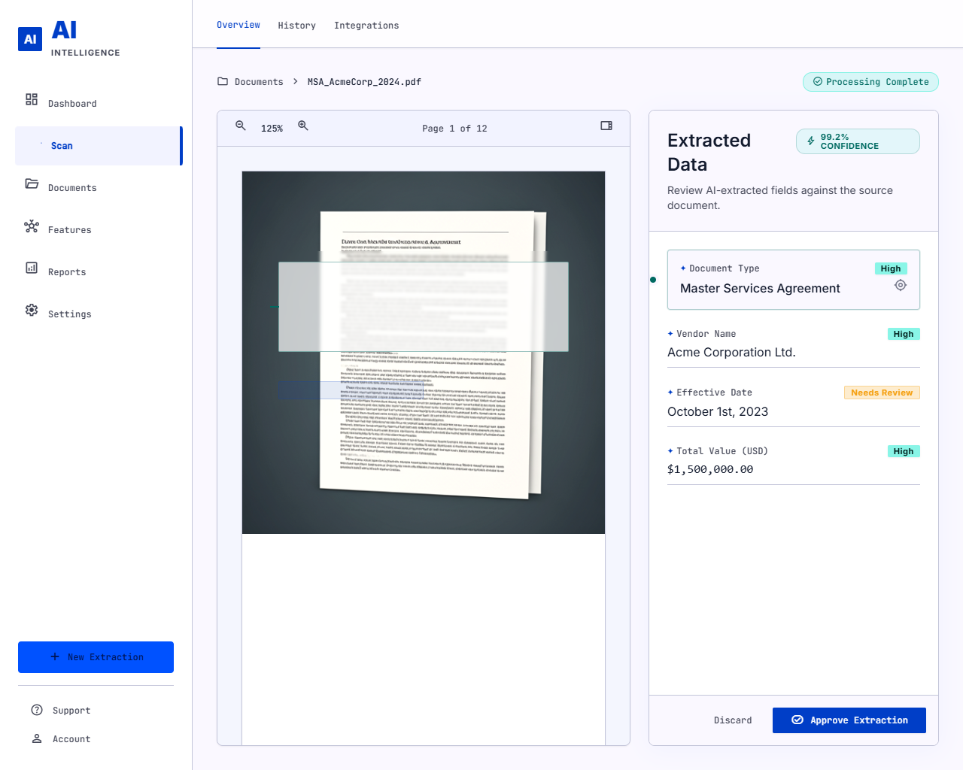Select Scan in the sidebar
This screenshot has width=963, height=770.
[99, 146]
